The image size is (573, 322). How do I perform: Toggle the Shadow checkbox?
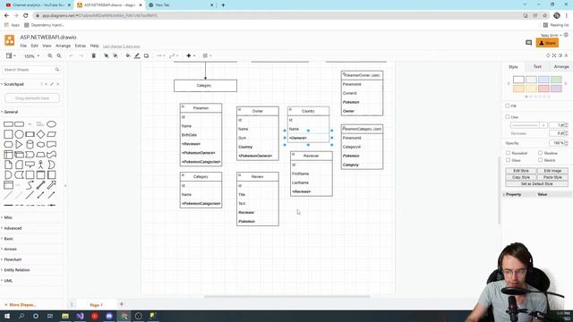click(x=540, y=153)
